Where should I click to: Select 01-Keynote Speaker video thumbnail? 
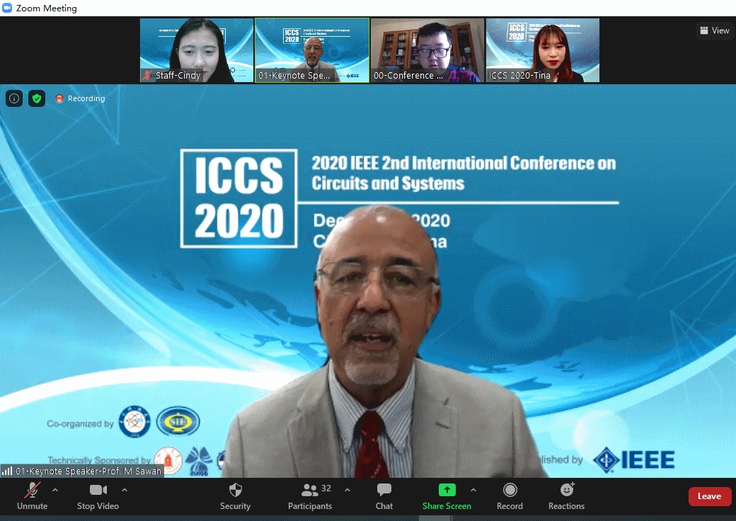coord(312,50)
